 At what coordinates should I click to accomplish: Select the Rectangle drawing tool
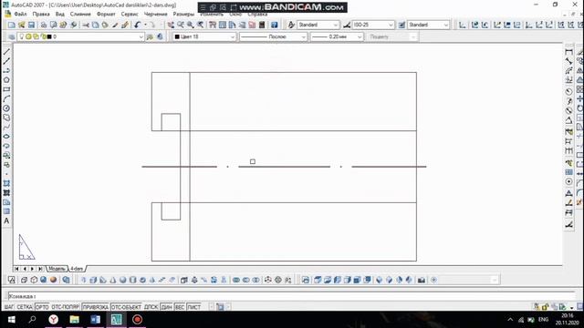[x=6, y=89]
